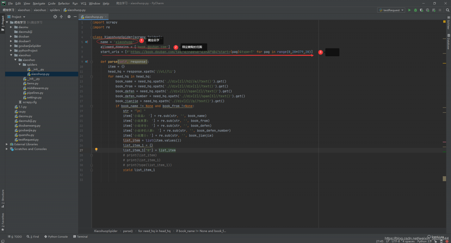The image size is (451, 243).
Task: Hide the Project tool window
Action: [x=75, y=17]
